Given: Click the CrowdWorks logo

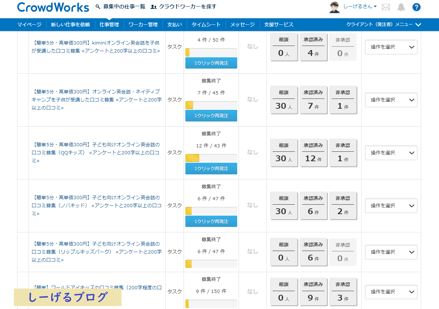Looking at the screenshot, I should [53, 7].
